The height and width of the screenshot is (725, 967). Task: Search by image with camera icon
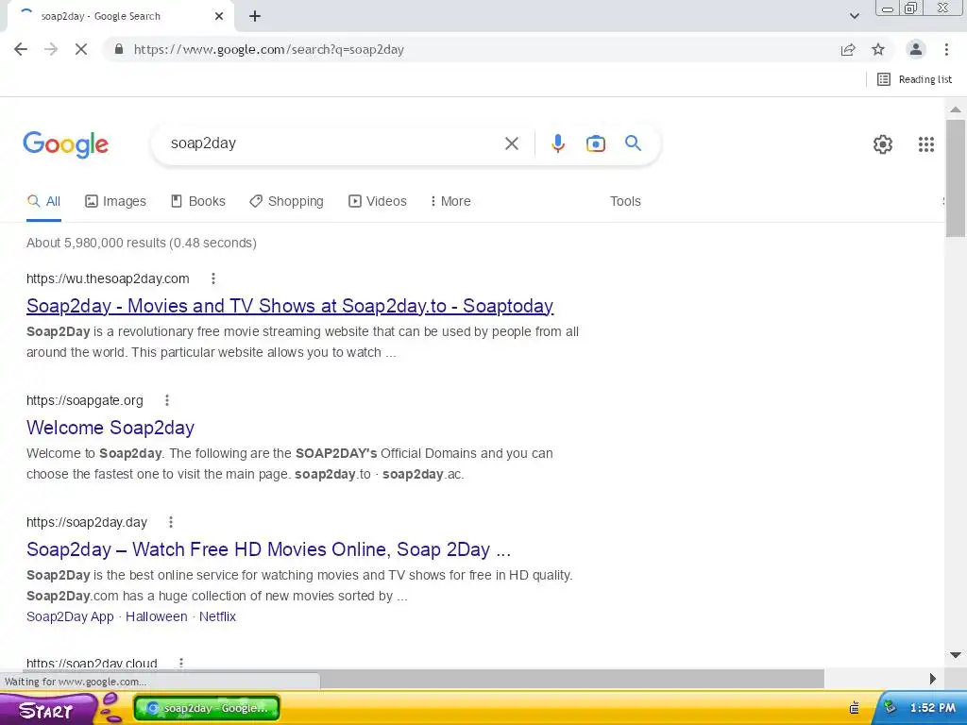point(595,143)
